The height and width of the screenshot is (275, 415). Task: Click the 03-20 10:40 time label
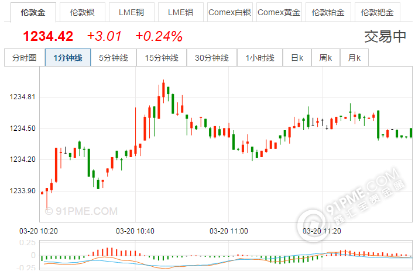135,231
